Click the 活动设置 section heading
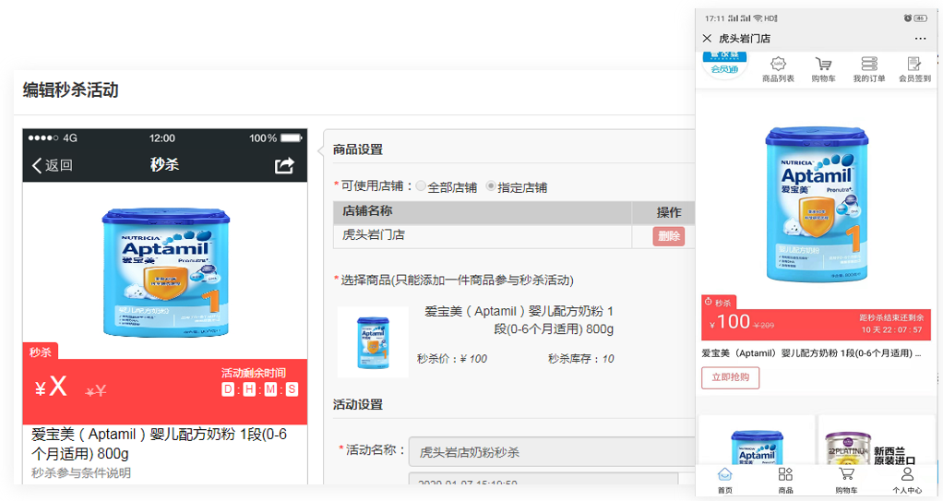Image resolution: width=943 pixels, height=501 pixels. (x=358, y=405)
